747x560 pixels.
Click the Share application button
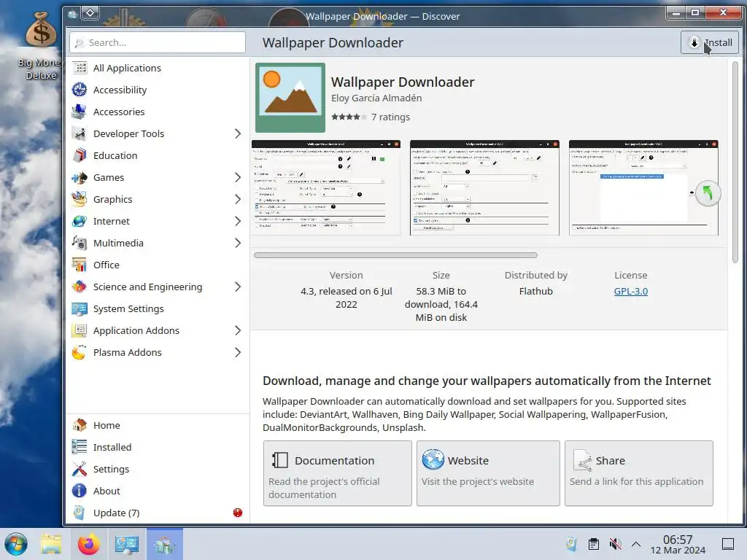639,473
